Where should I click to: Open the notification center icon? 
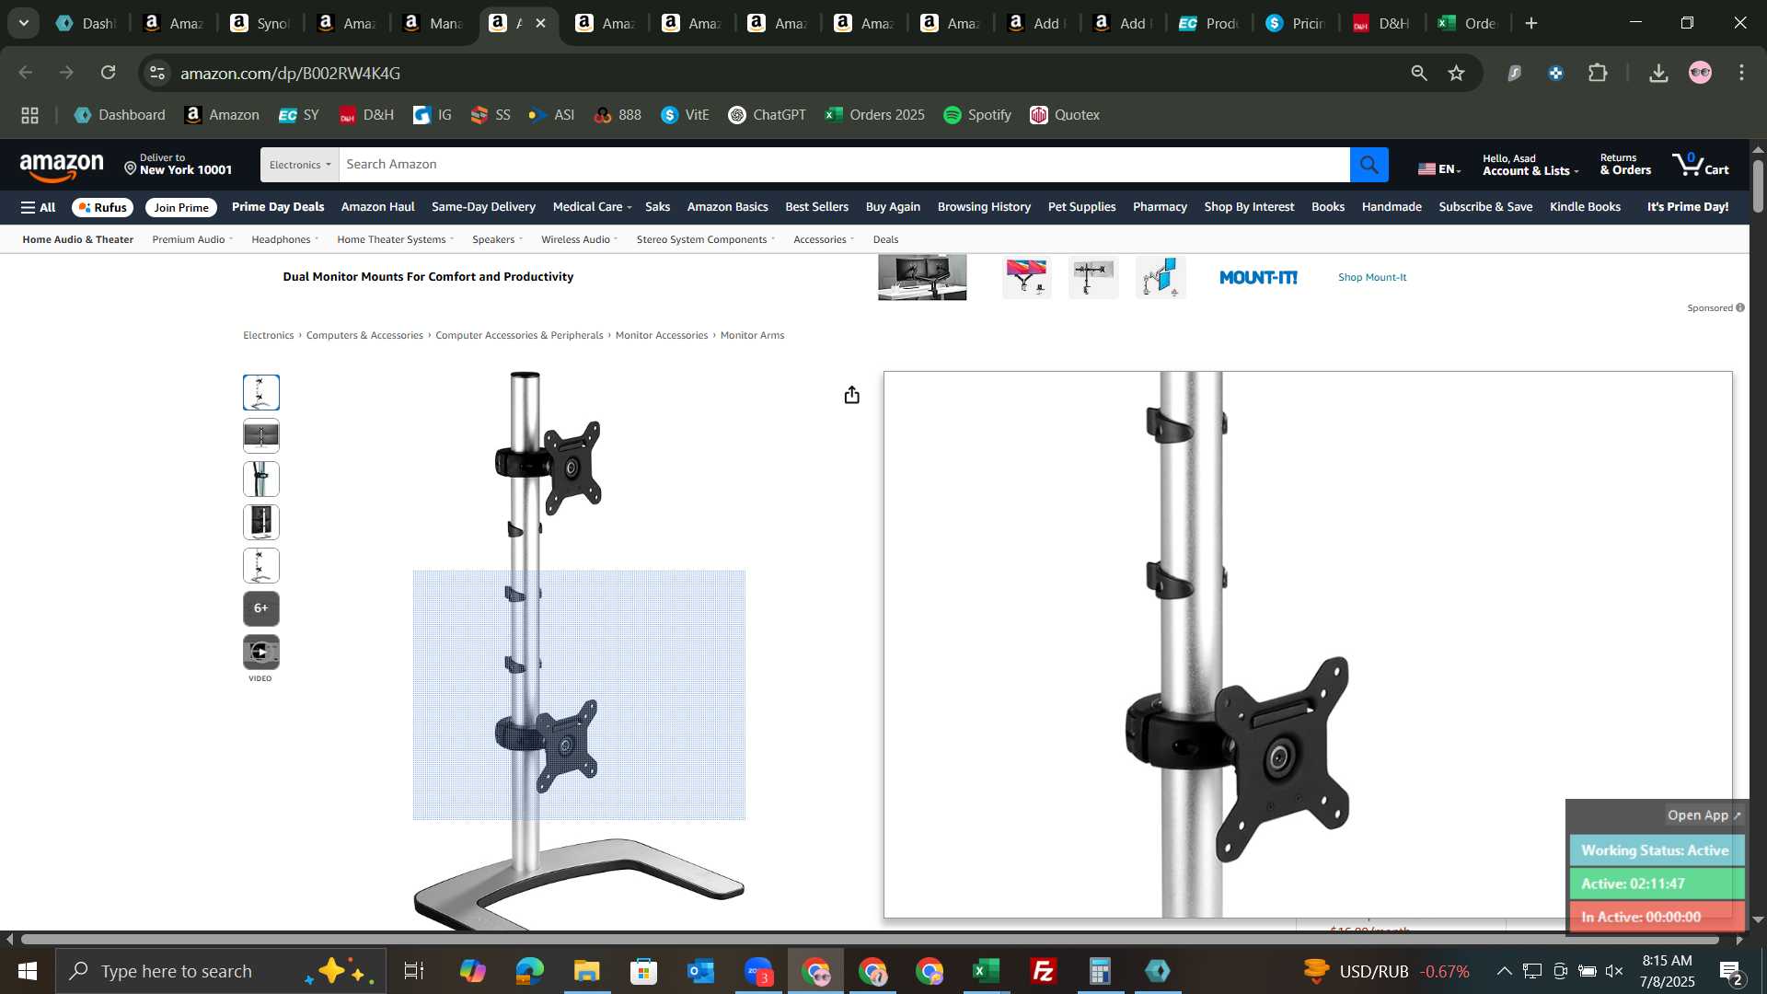[x=1731, y=971]
